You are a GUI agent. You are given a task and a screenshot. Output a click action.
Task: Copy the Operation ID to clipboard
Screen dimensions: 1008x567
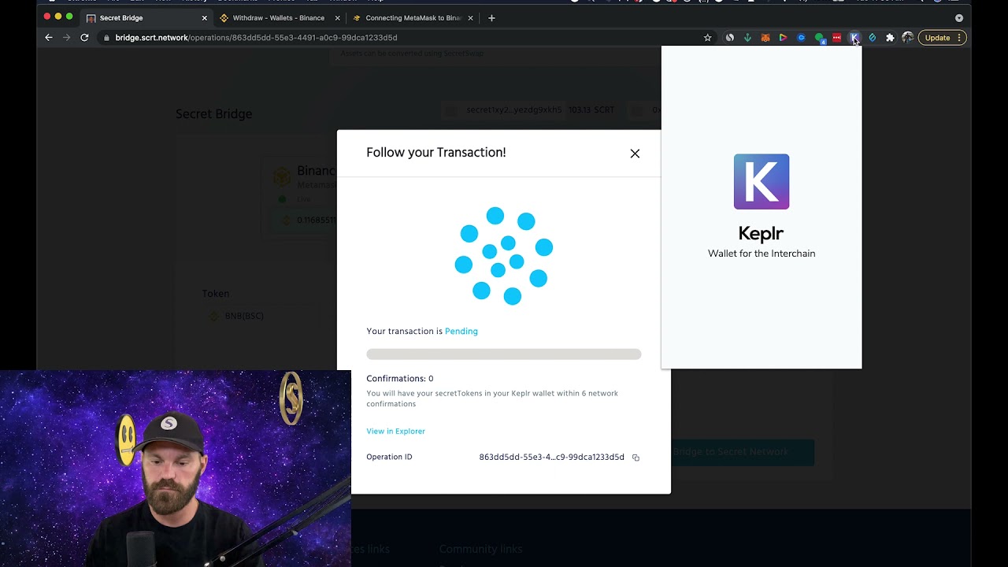636,458
